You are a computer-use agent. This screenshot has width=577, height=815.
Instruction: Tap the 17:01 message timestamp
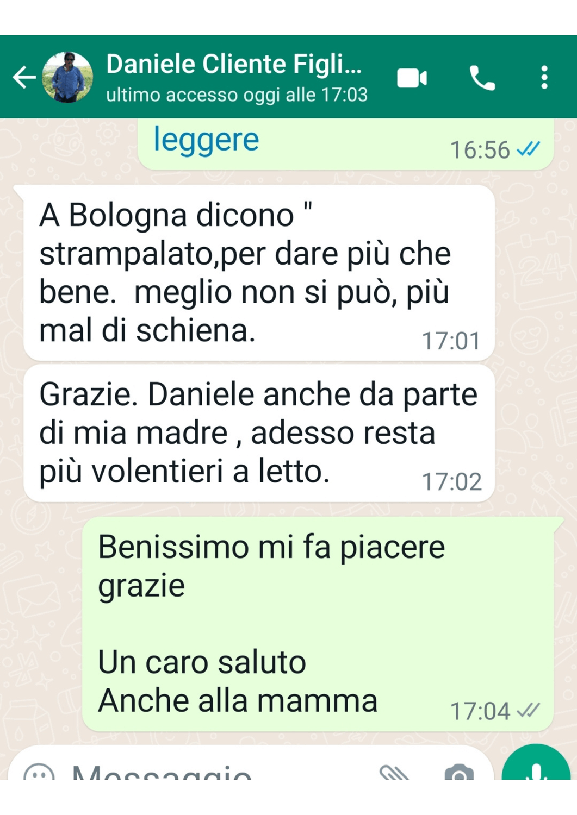pos(451,341)
